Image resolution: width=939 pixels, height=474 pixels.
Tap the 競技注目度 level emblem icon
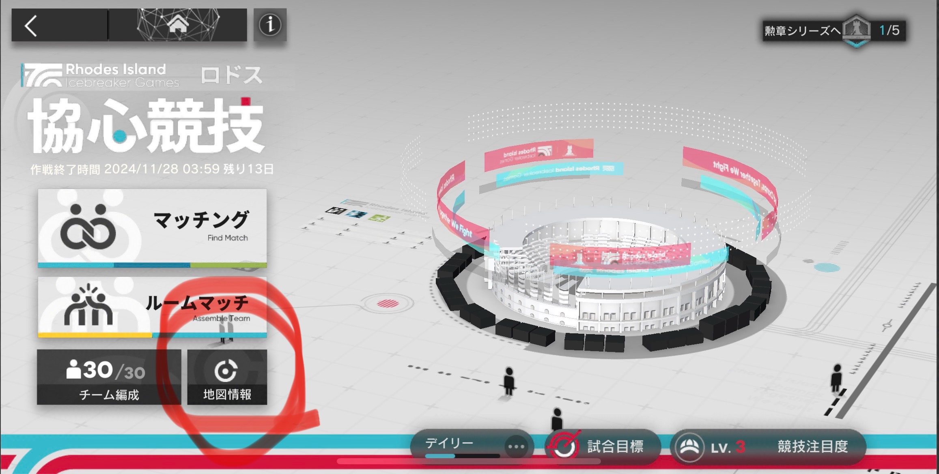coord(689,447)
